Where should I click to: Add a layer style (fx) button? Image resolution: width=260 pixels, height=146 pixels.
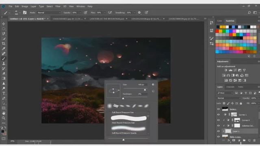pos(229,140)
